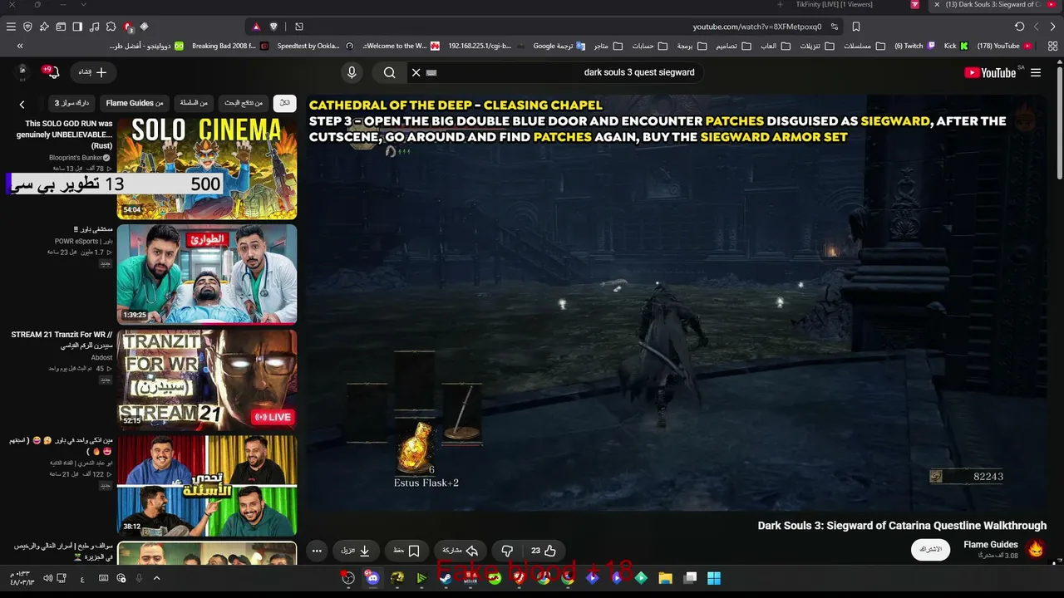Open the SOLO CINEMA video thumbnail
Screen dimensions: 1064x598
coord(207,168)
